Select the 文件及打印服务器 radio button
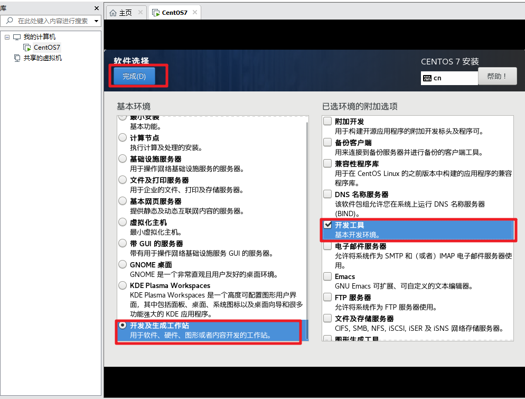This screenshot has width=525, height=399. (x=123, y=180)
